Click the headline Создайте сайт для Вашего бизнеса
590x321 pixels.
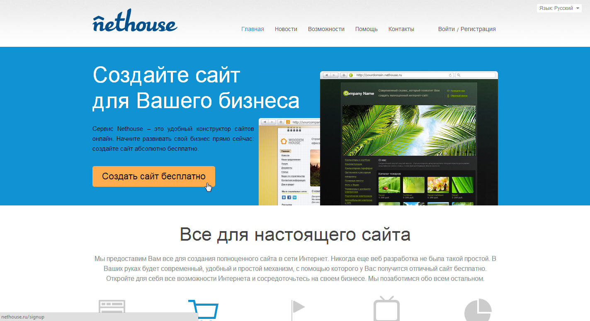click(196, 88)
